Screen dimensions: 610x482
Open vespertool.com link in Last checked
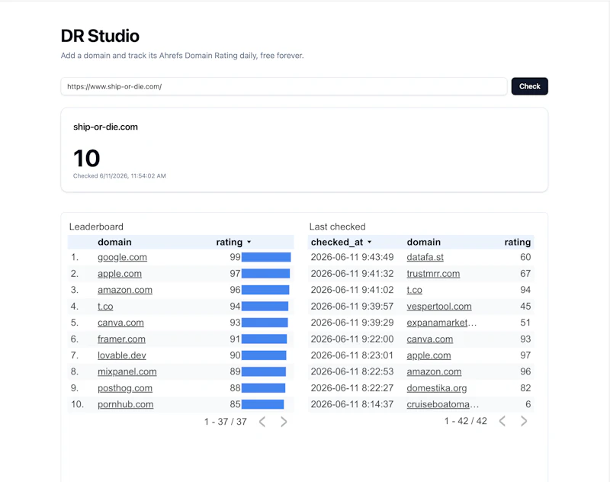(x=439, y=306)
